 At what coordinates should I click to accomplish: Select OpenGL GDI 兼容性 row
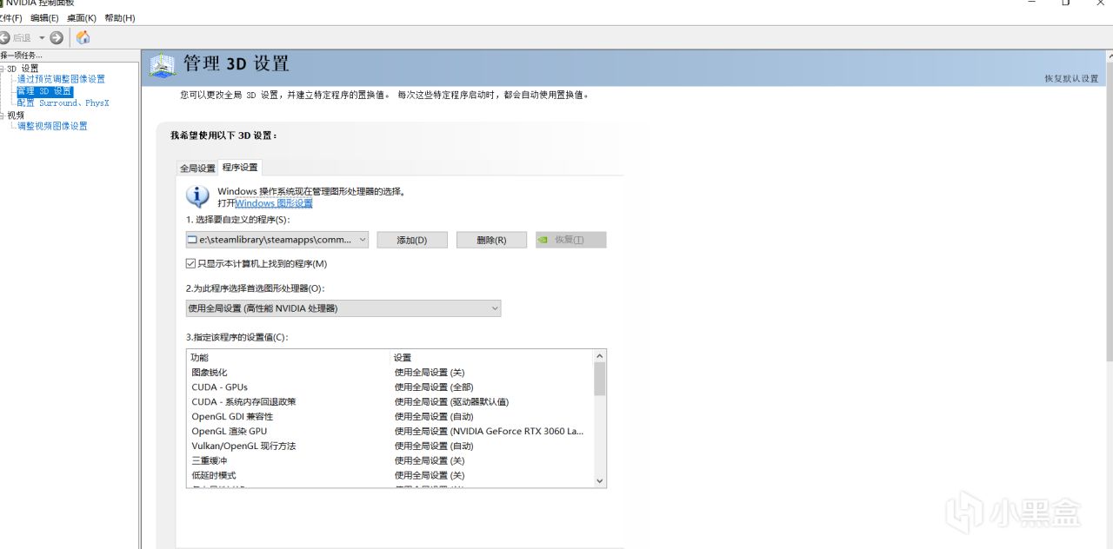390,417
